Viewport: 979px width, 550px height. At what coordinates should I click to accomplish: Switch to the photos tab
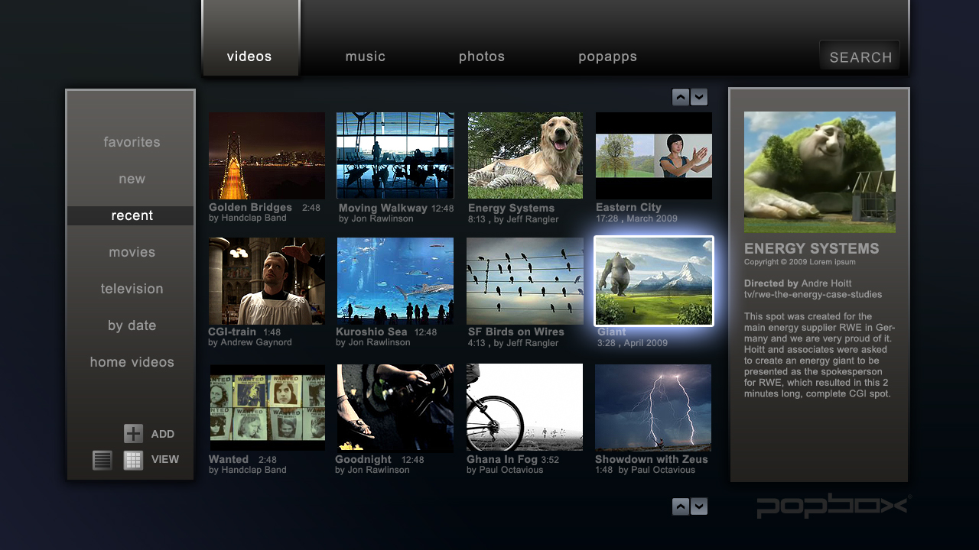coord(481,57)
